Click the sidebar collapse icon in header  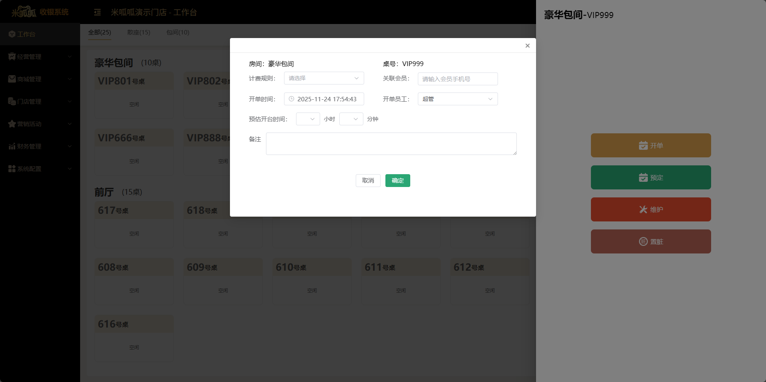pyautogui.click(x=97, y=12)
